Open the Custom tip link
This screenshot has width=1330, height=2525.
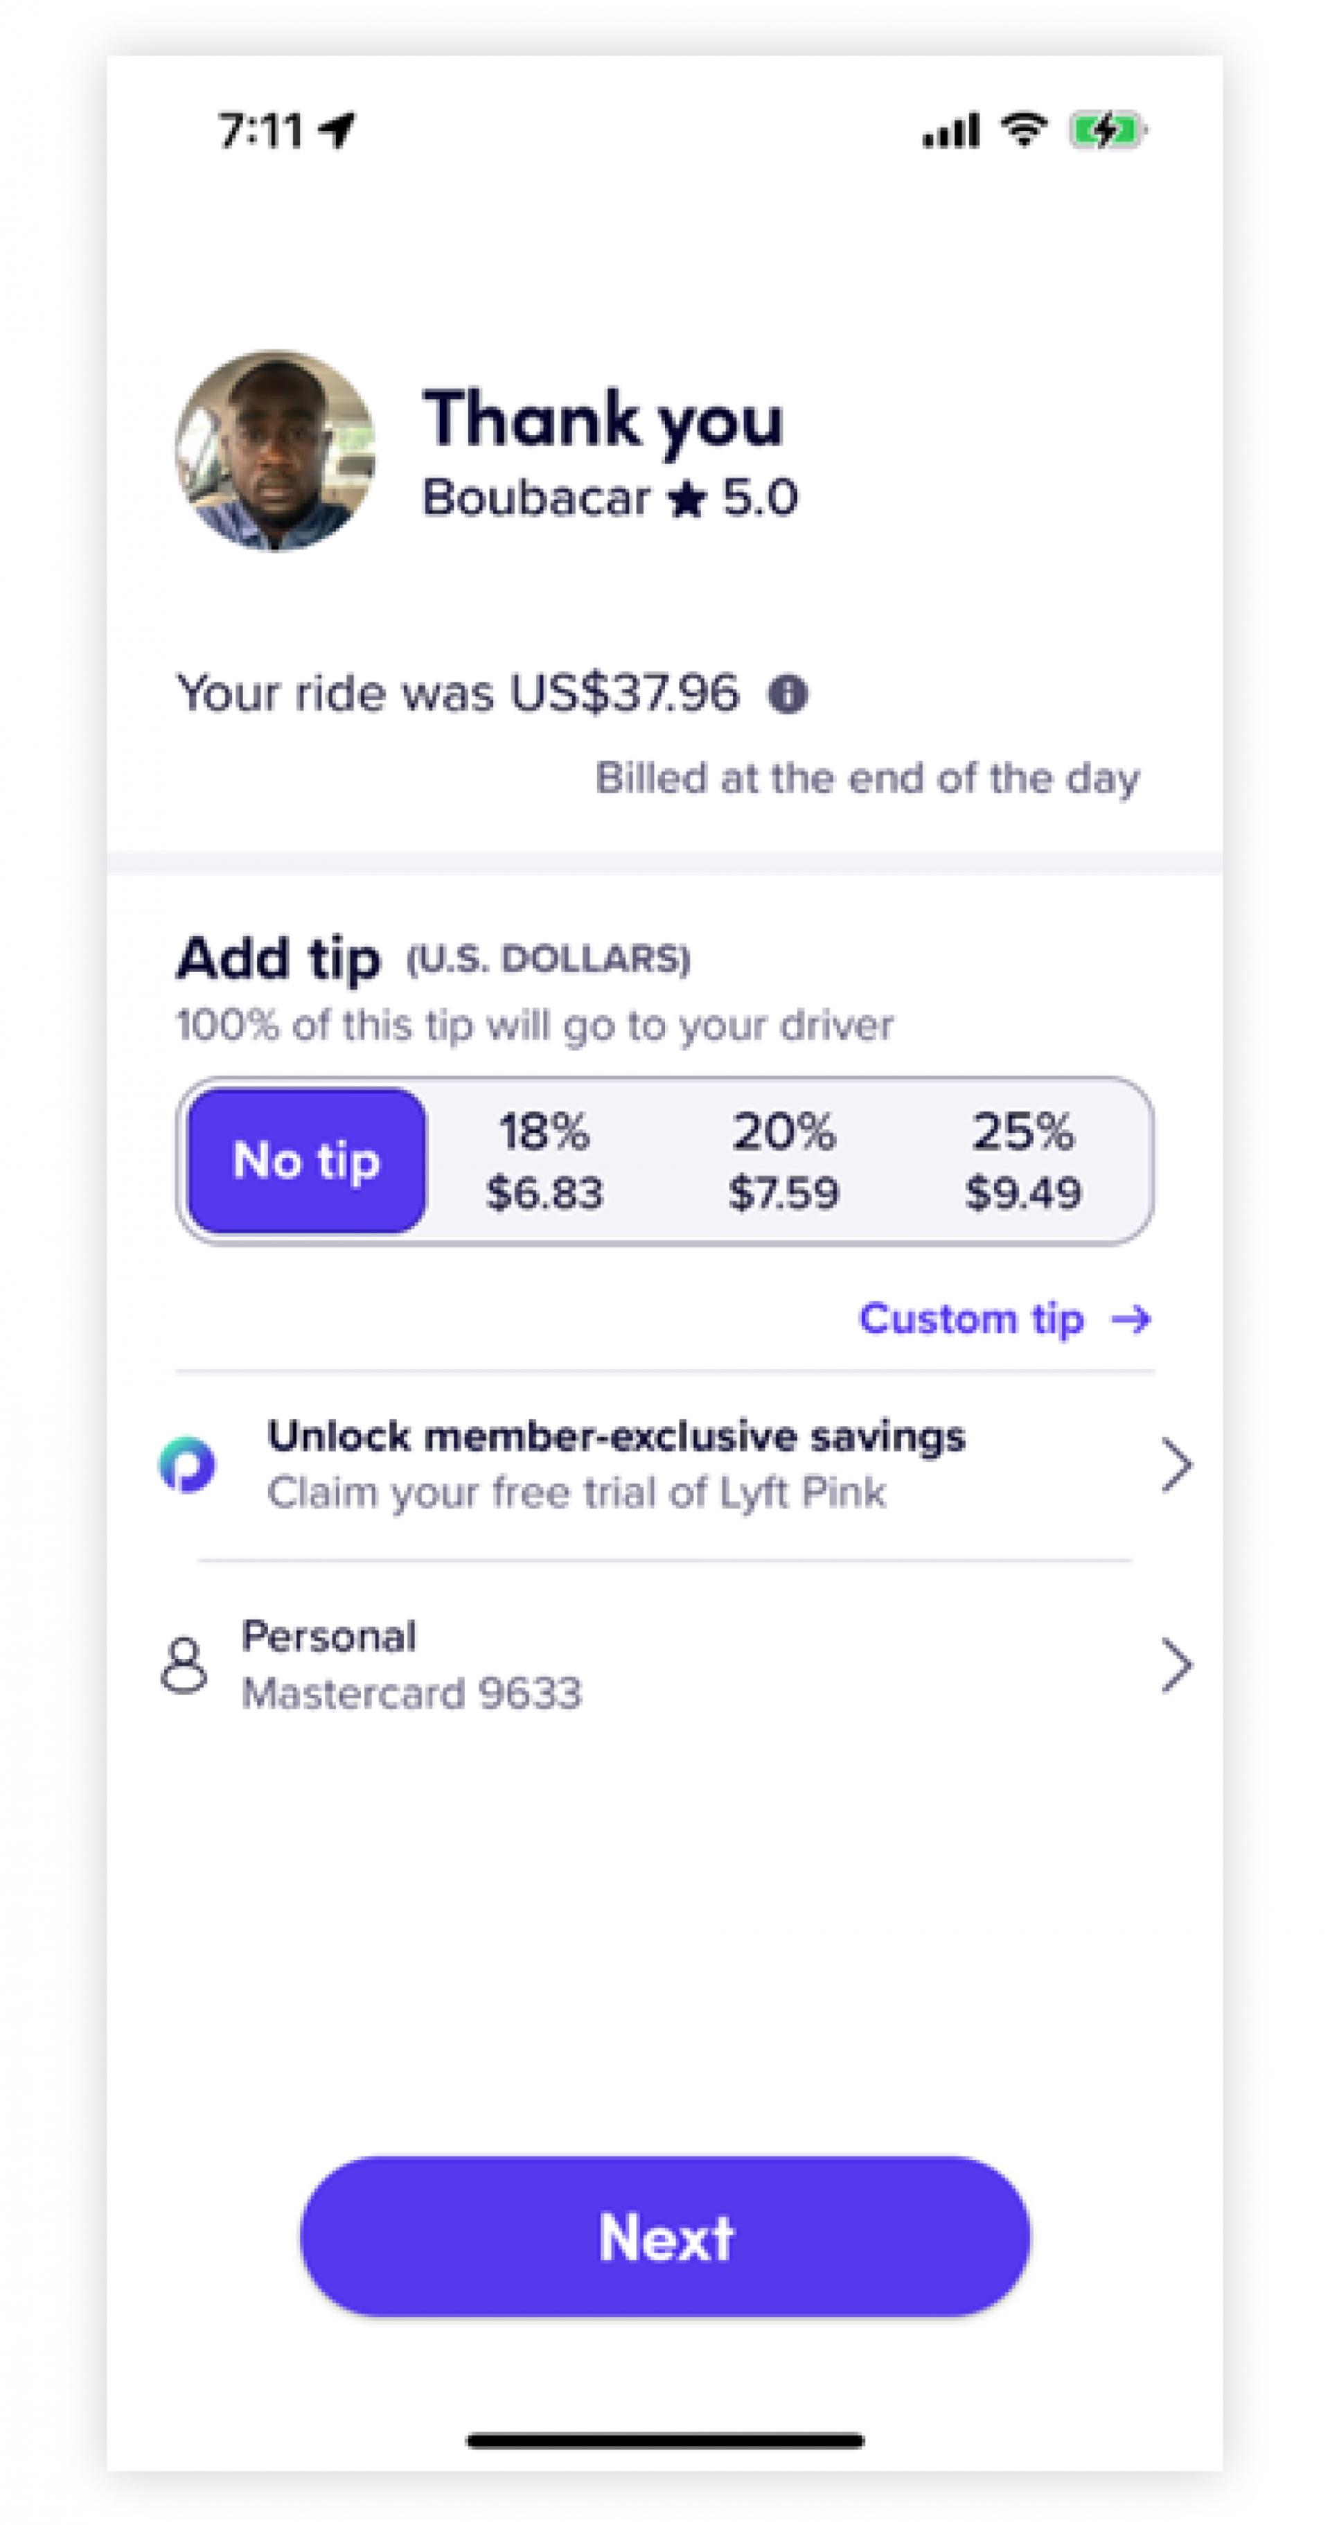pyautogui.click(x=971, y=1319)
